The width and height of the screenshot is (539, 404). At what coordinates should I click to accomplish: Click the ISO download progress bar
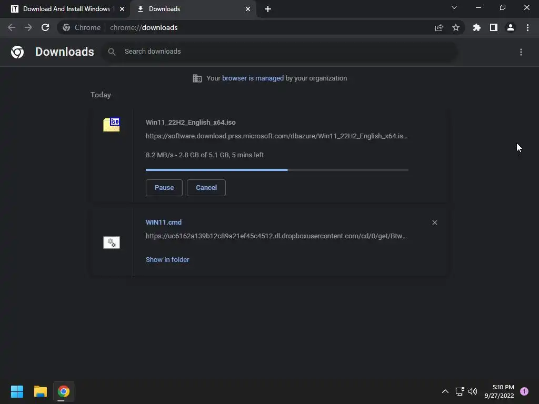click(x=277, y=170)
